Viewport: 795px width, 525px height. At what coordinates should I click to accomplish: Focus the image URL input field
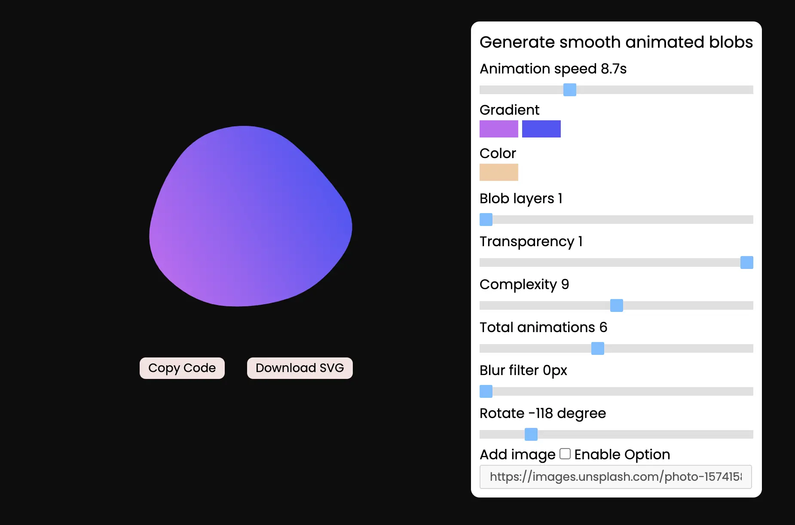[615, 477]
